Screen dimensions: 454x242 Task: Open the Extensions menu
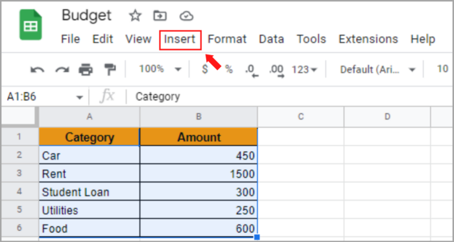point(368,39)
